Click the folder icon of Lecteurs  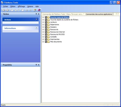point(48,22)
